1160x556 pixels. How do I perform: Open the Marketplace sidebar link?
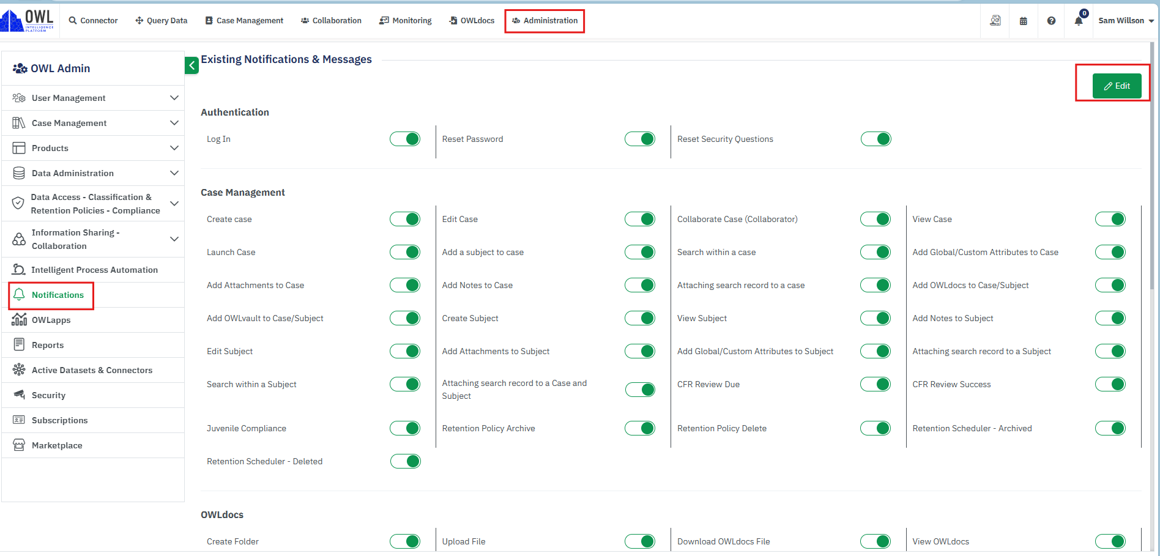click(57, 445)
